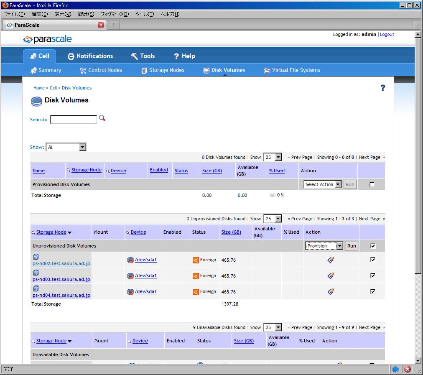Click the action icon for ps-nd02 row
This screenshot has width=423, height=375.
tap(331, 260)
